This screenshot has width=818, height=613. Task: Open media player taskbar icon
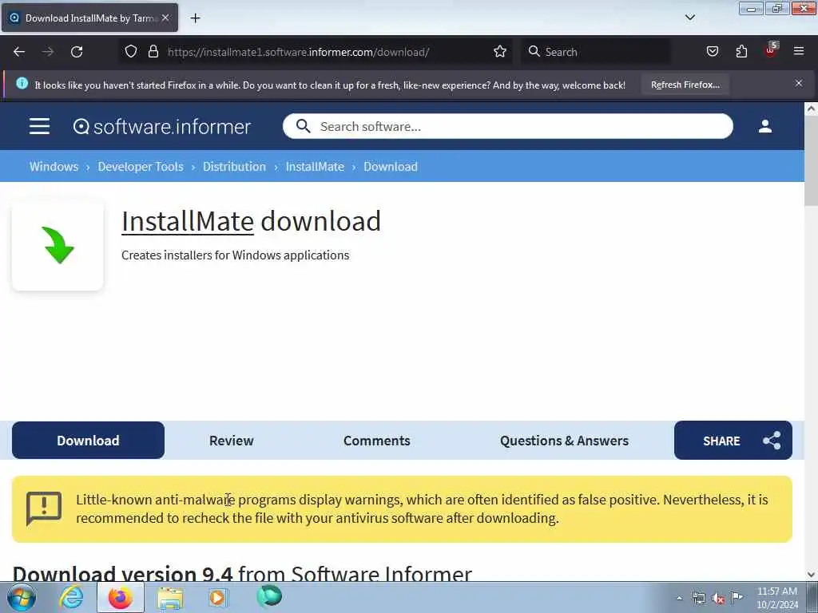click(x=218, y=597)
